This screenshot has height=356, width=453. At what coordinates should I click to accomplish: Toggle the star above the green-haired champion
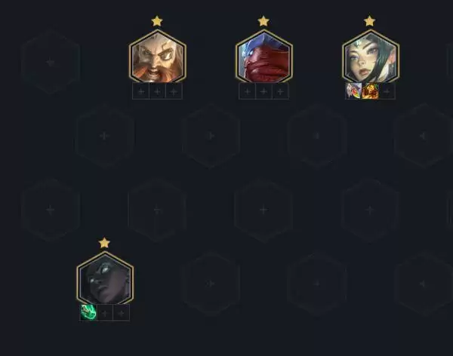click(x=369, y=21)
